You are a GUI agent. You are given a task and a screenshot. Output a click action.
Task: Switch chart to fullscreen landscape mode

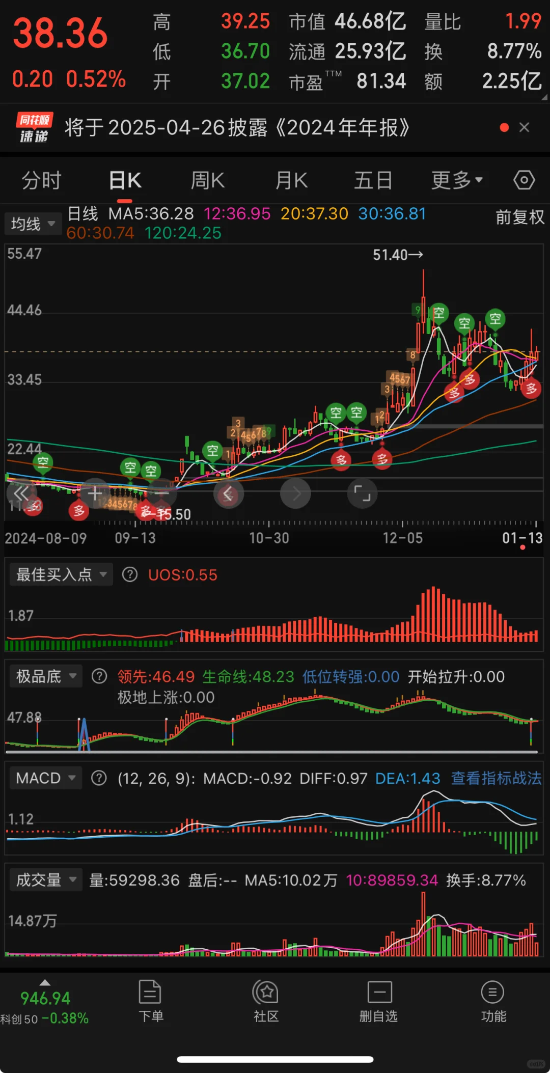click(x=362, y=493)
